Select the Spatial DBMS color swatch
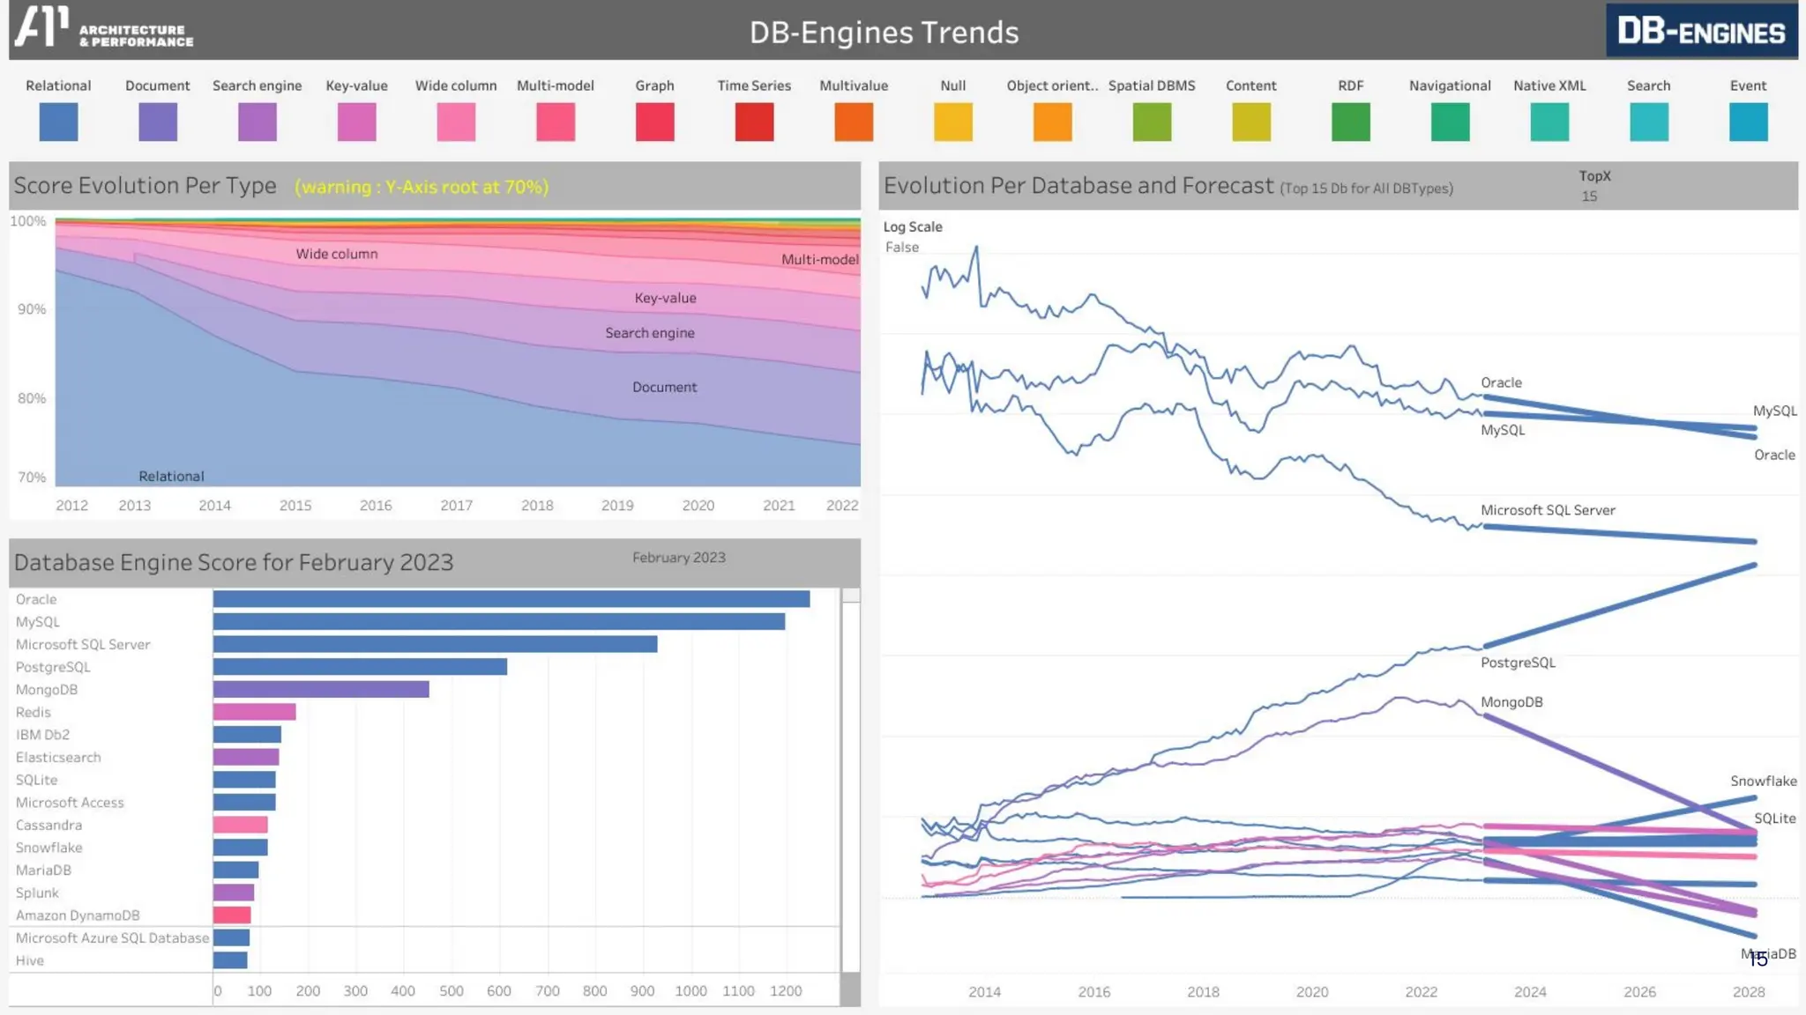Image resolution: width=1806 pixels, height=1015 pixels. [1152, 122]
